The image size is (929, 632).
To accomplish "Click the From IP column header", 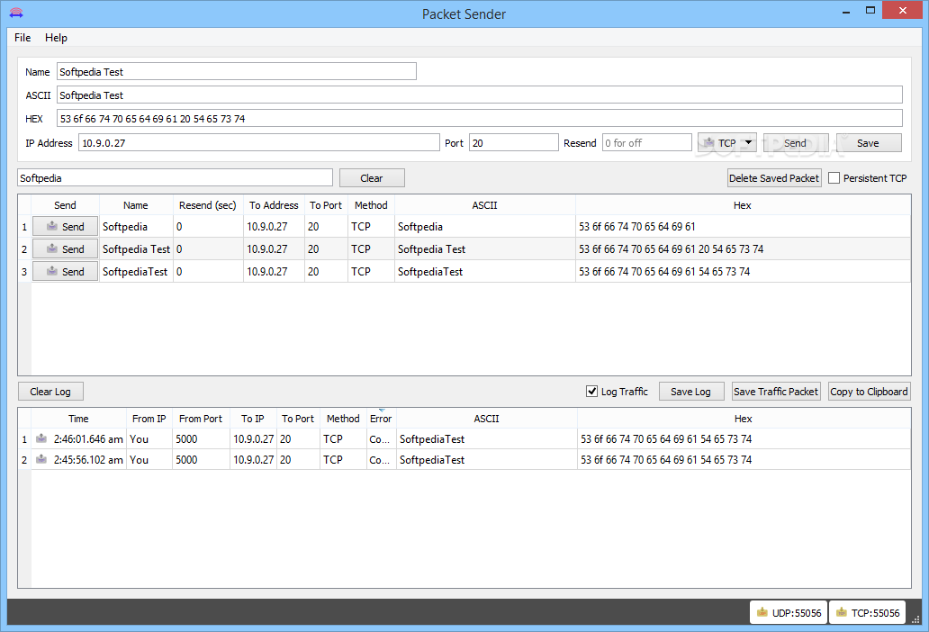I will [149, 418].
